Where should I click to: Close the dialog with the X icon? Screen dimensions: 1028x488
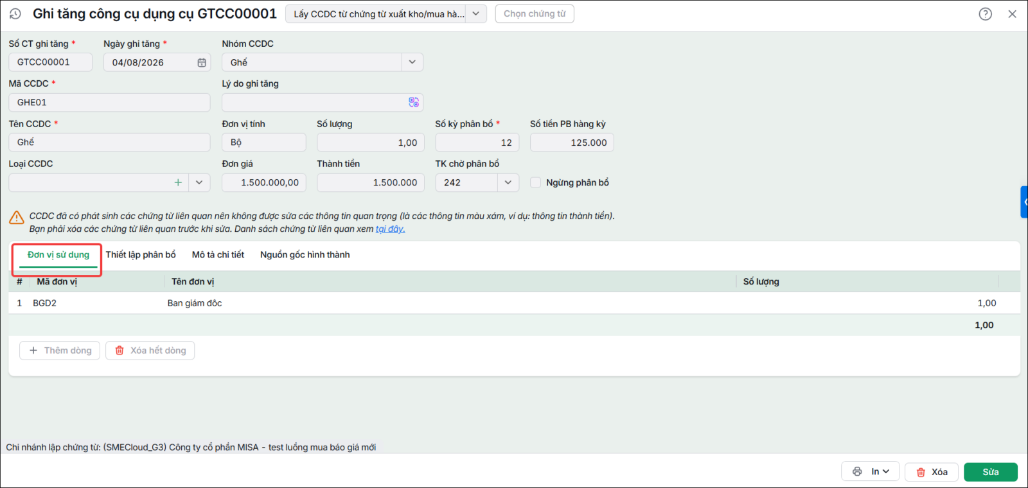point(1012,14)
